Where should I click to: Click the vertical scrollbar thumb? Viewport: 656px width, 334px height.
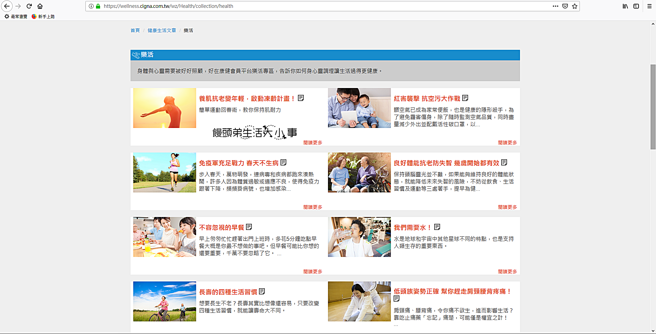tap(653, 107)
